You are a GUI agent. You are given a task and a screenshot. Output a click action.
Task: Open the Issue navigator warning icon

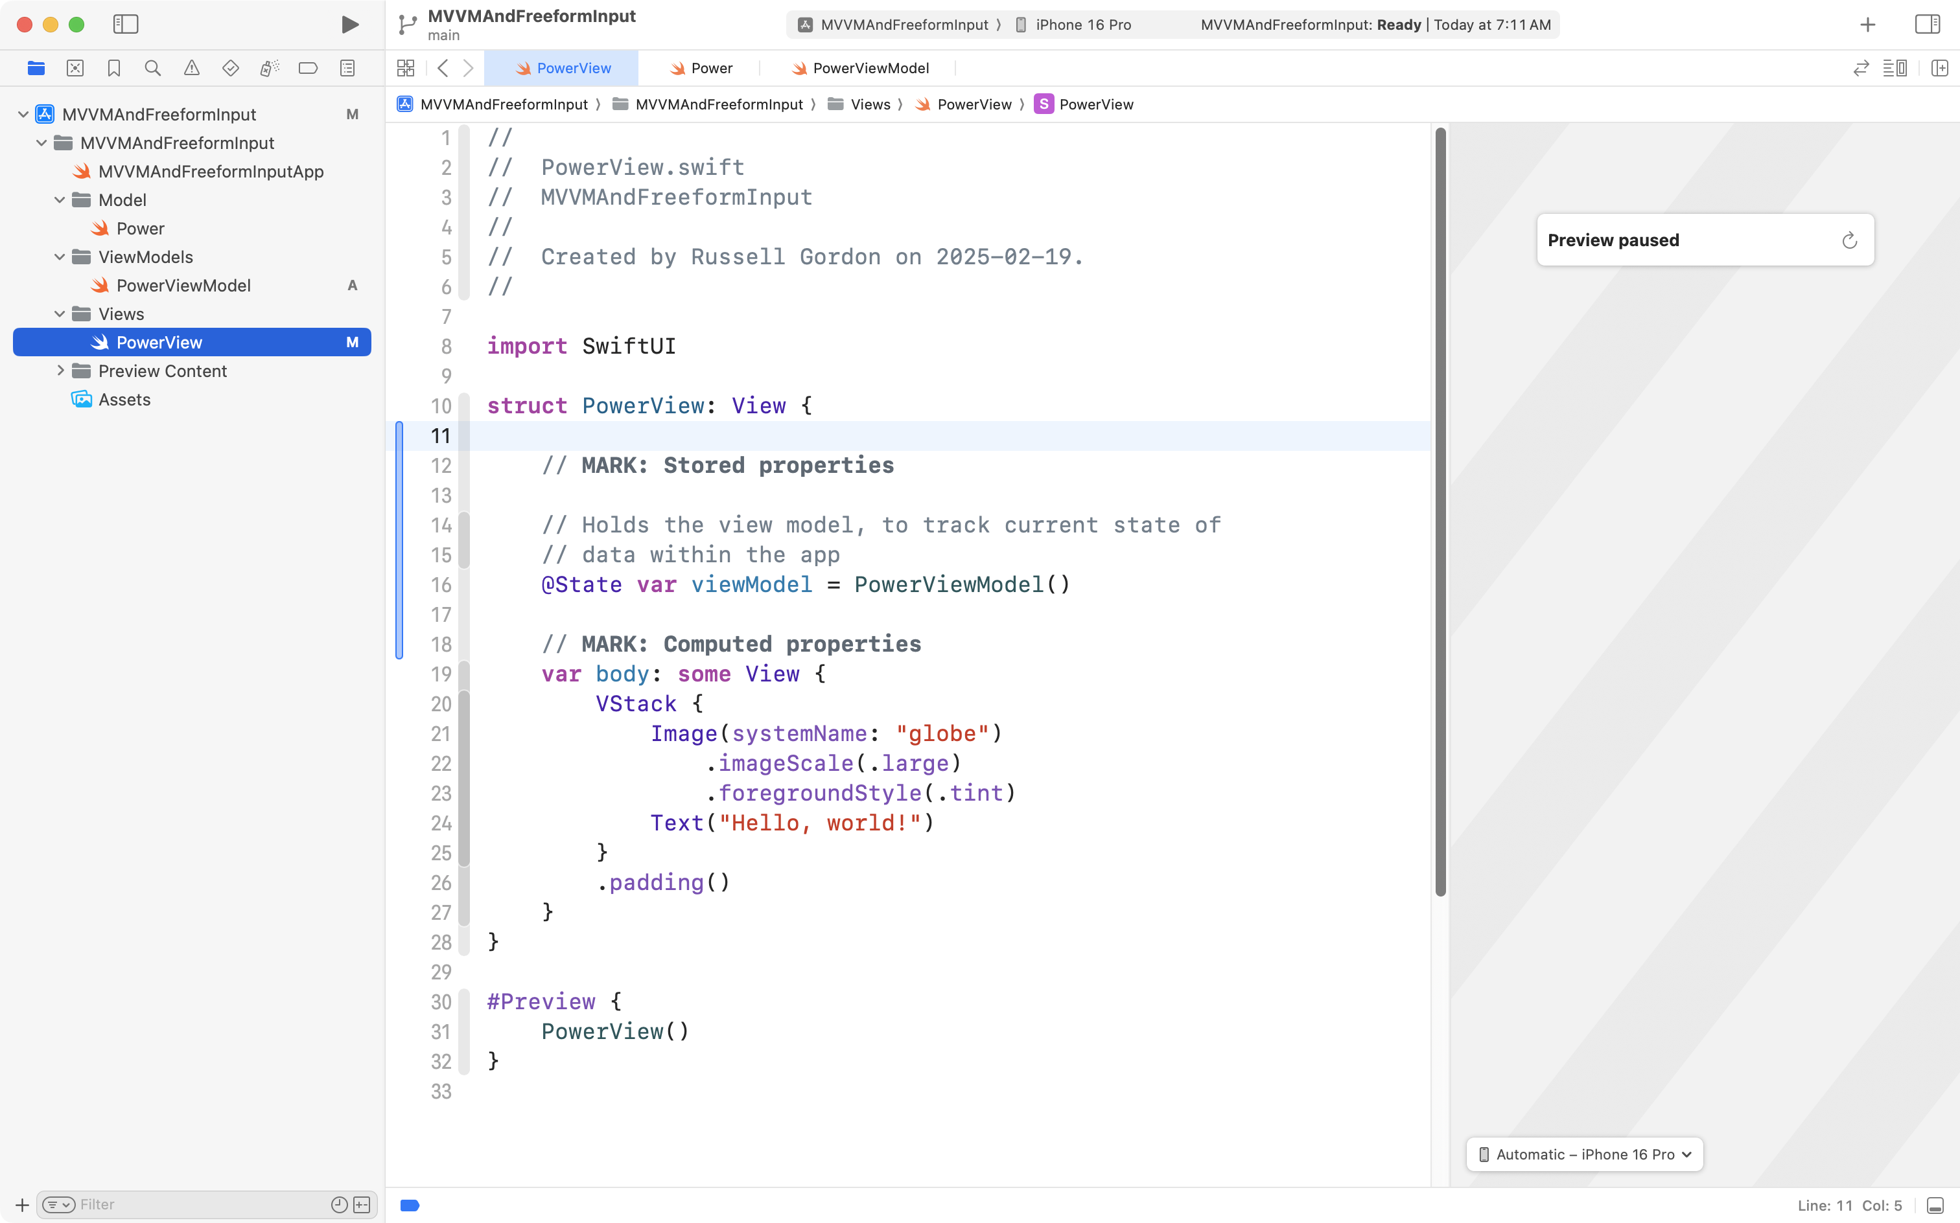click(191, 68)
